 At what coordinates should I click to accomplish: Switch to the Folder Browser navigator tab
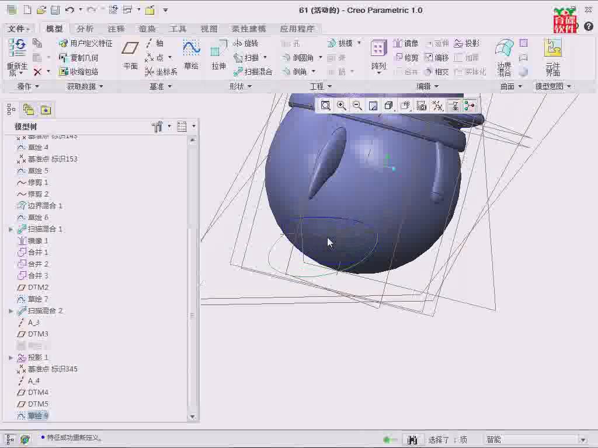click(29, 110)
